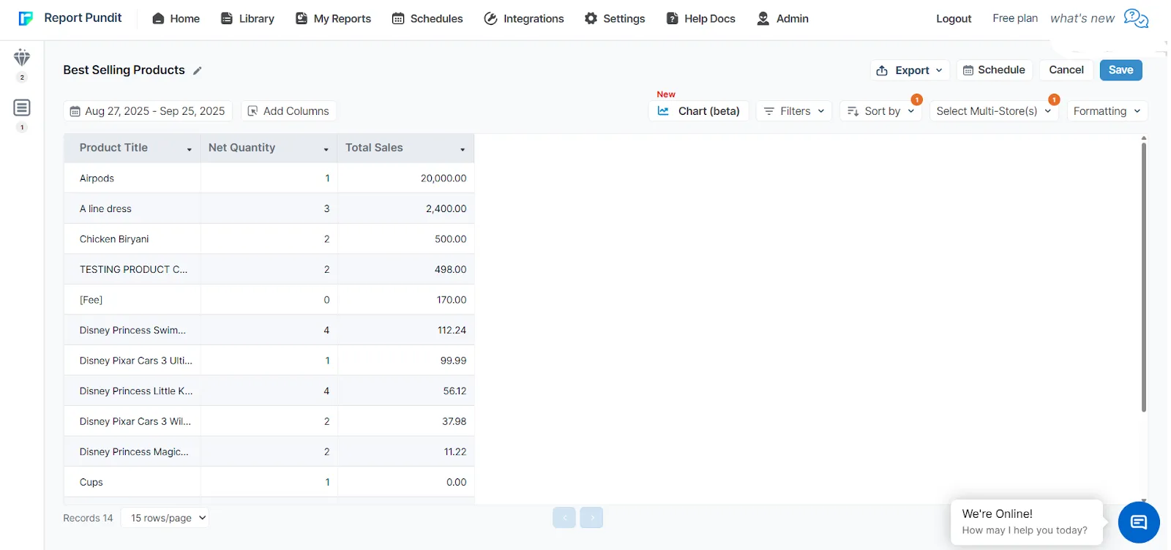Image resolution: width=1171 pixels, height=550 pixels.
Task: Open the Library menu
Action: (247, 18)
